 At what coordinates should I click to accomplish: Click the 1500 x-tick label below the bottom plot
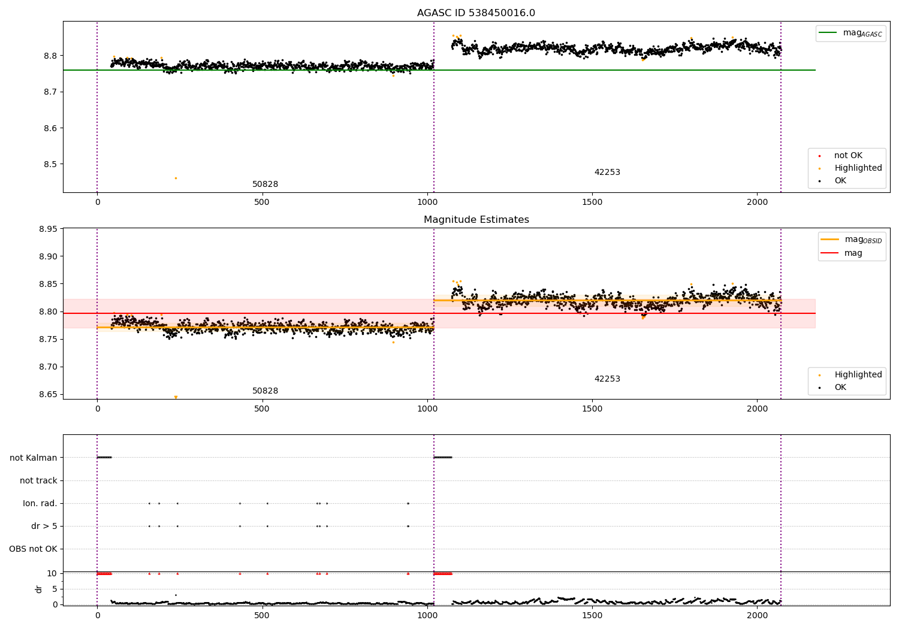coord(592,615)
